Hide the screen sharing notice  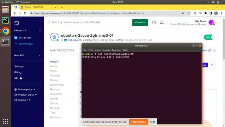click(153, 122)
